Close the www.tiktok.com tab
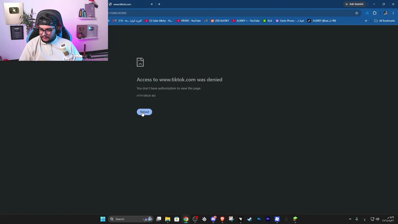Image resolution: width=398 pixels, height=224 pixels. point(152,4)
